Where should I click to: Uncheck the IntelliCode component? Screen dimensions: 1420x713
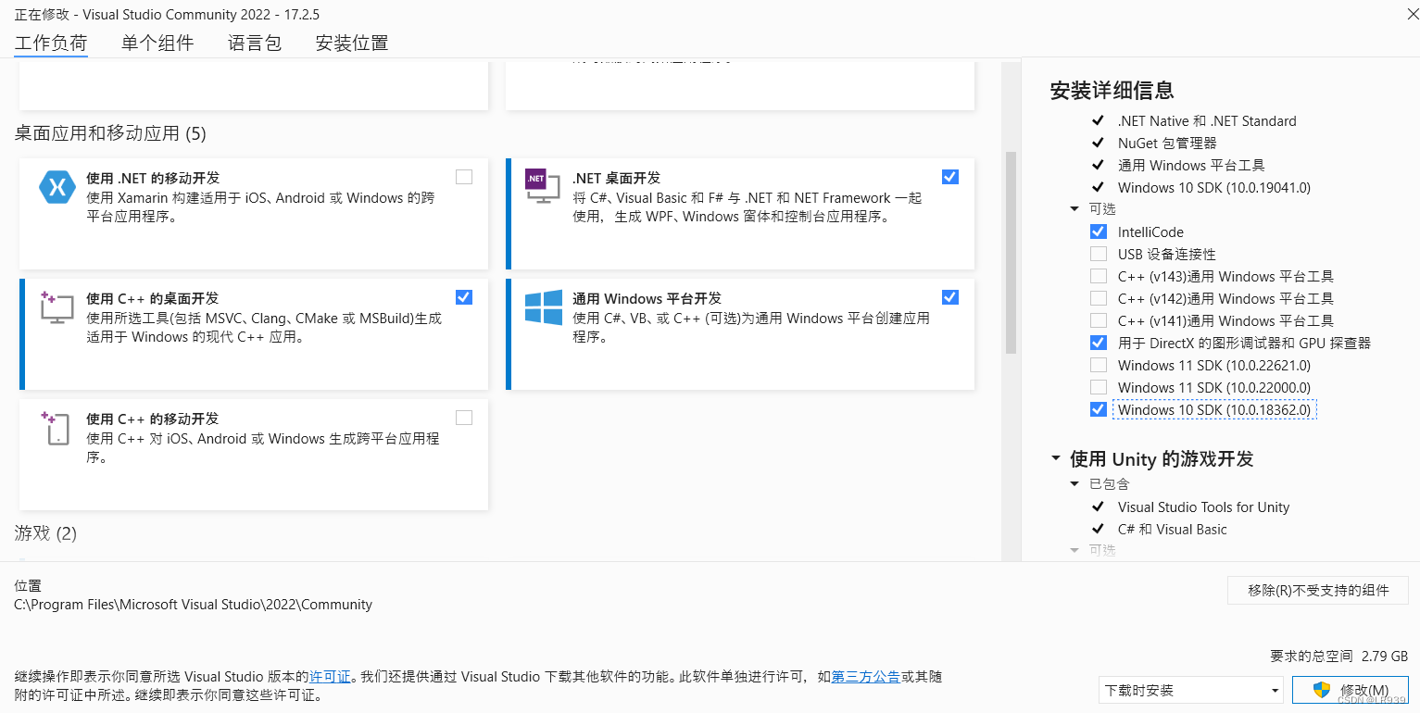[1098, 231]
